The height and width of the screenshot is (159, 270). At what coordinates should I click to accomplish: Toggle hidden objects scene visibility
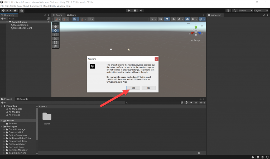(187, 19)
